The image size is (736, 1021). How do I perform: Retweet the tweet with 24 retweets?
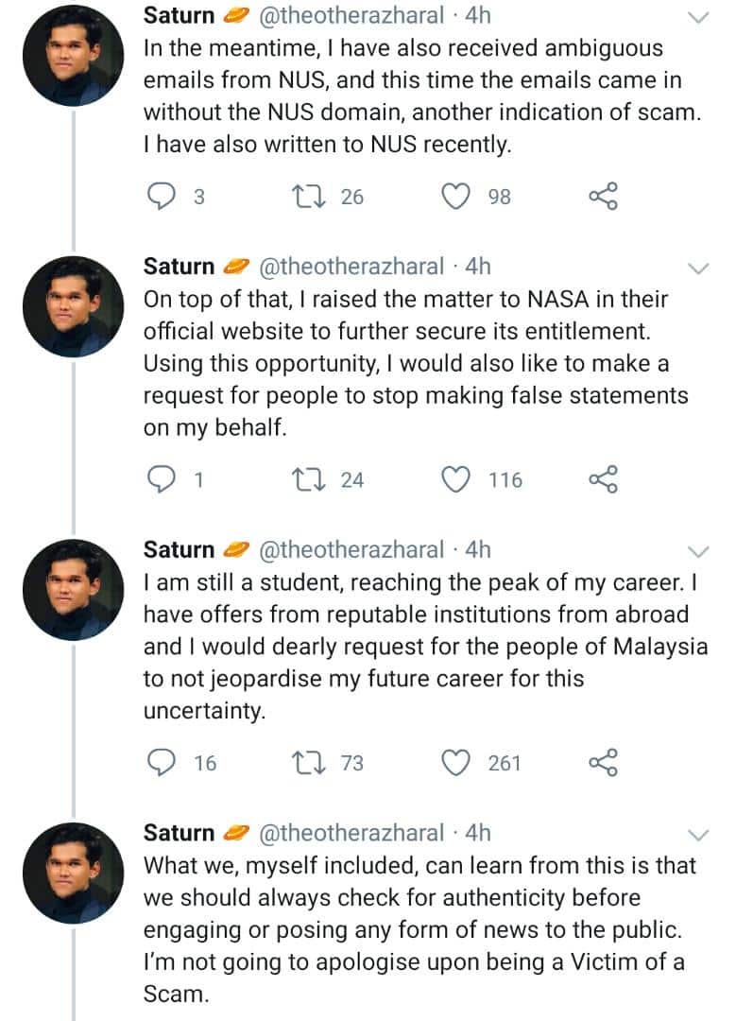[x=308, y=479]
